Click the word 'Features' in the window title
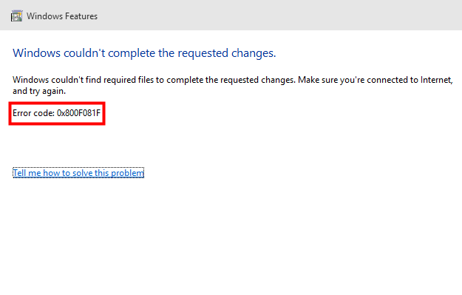Screen dimensions: 462x295 [x=80, y=16]
